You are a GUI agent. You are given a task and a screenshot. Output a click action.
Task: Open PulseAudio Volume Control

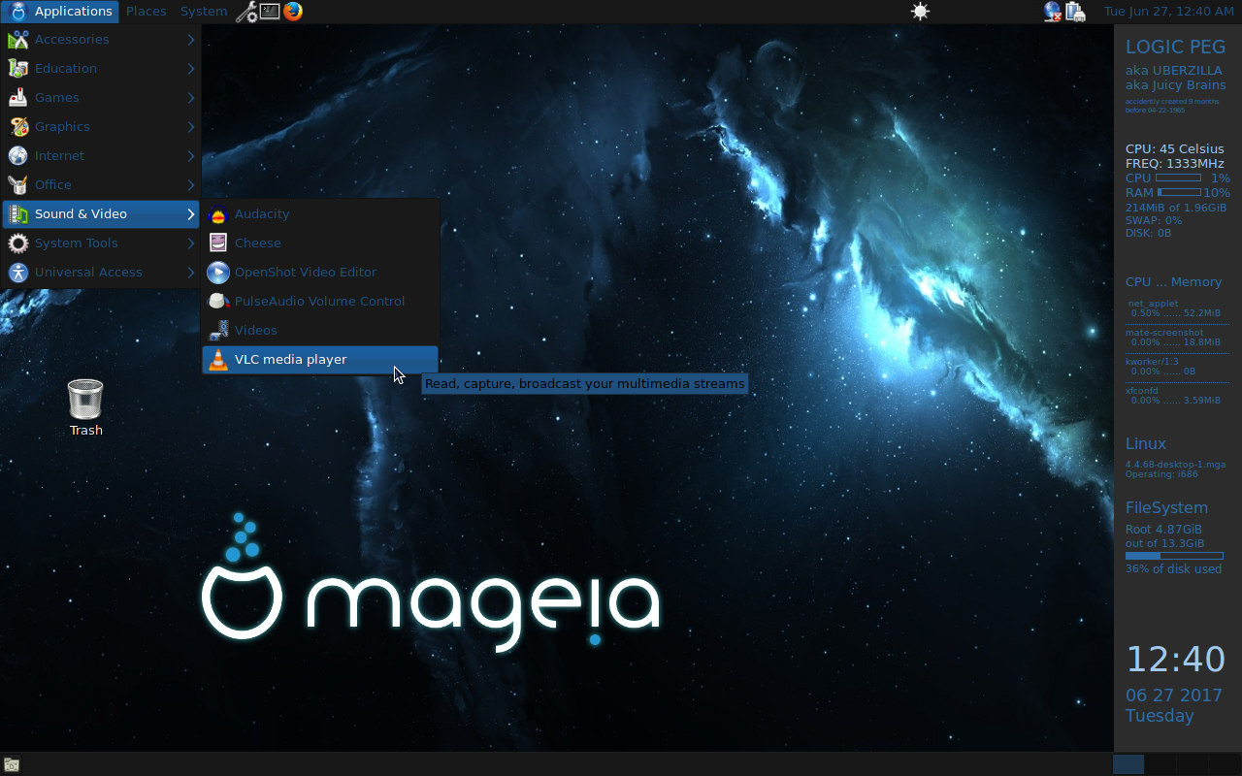[x=320, y=302]
